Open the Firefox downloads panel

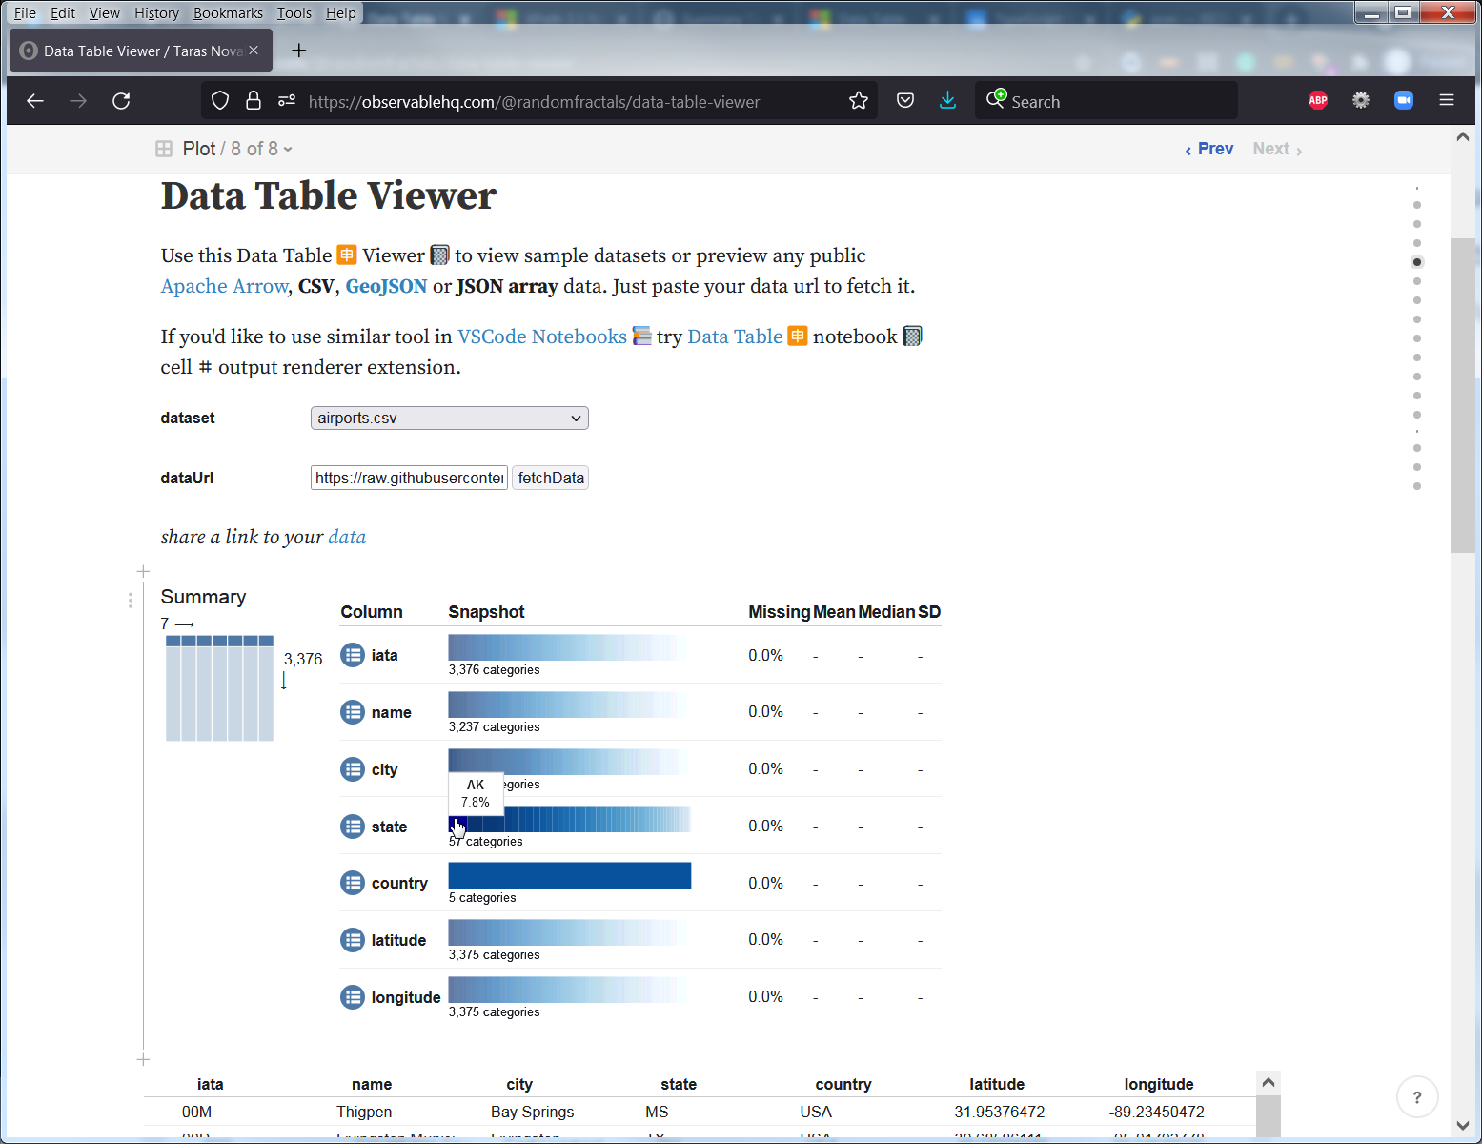click(x=947, y=101)
